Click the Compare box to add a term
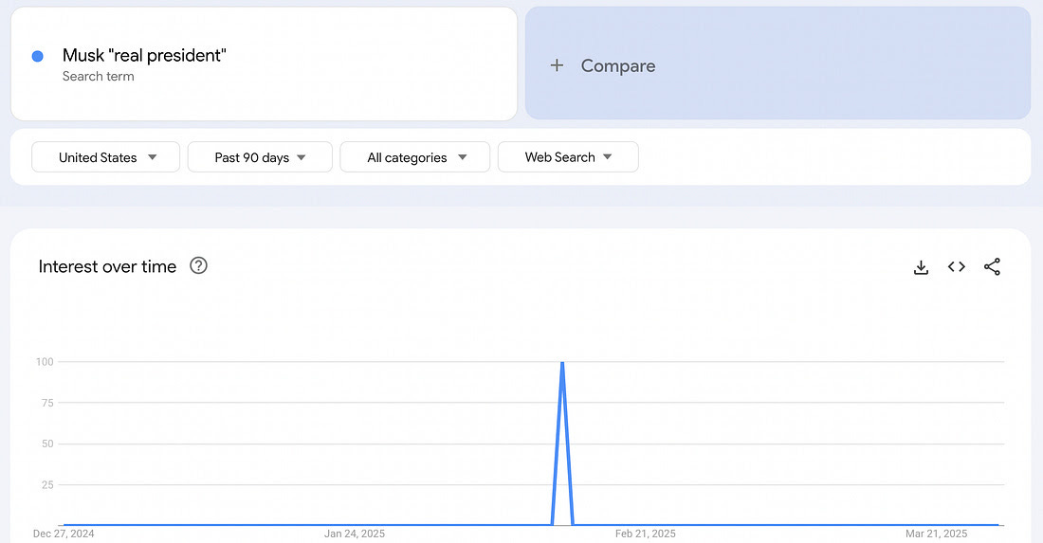Screen dimensions: 1043x543 (778, 63)
